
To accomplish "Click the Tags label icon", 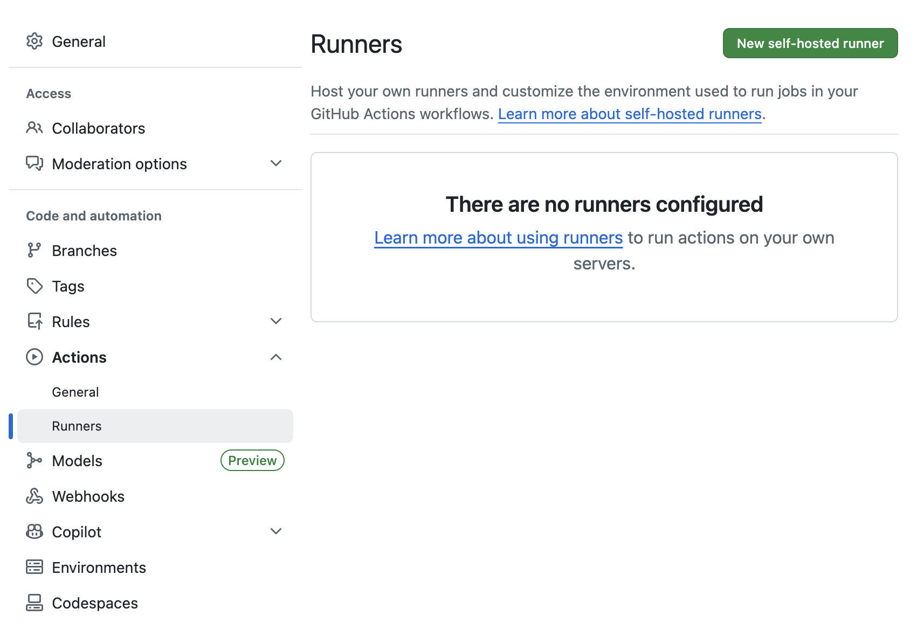I will (x=35, y=286).
